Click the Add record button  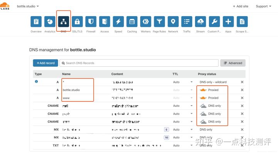(x=46, y=63)
